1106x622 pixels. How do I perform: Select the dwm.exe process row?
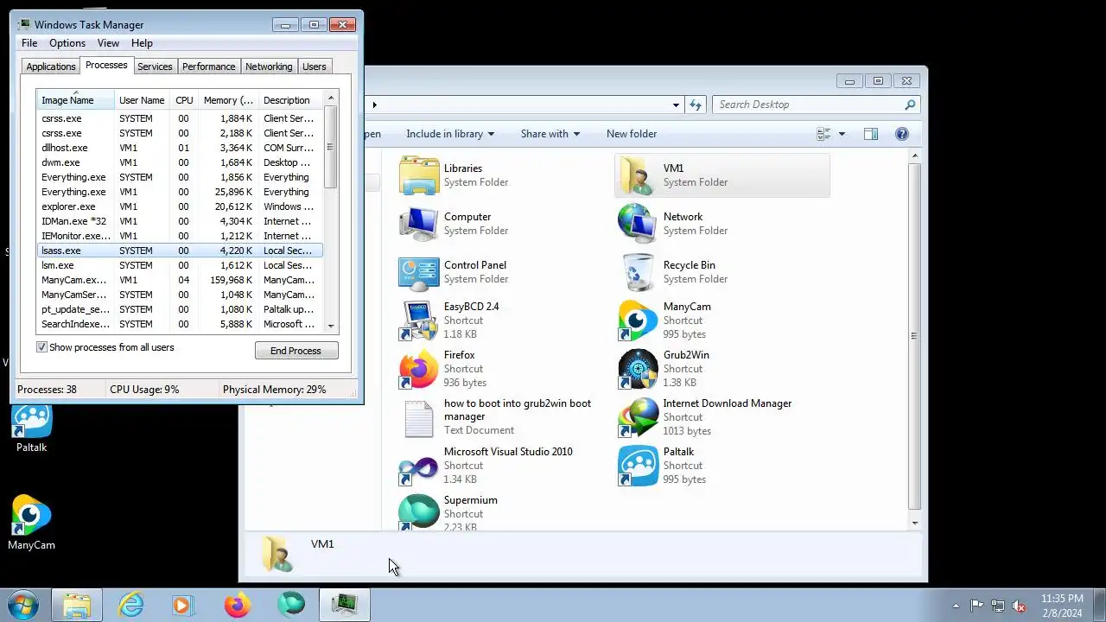tap(180, 162)
